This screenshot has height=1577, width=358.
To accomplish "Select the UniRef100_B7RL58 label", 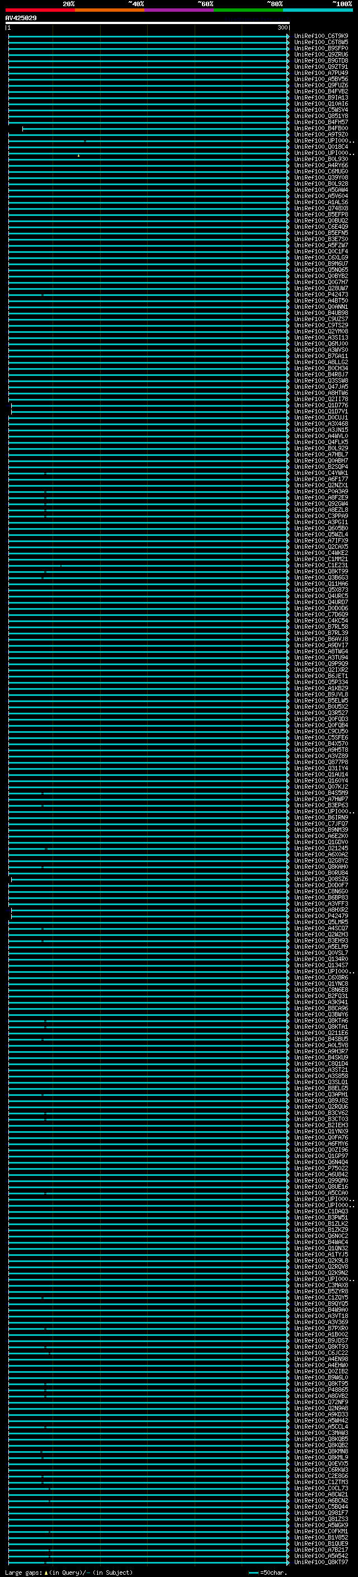I will [321, 627].
